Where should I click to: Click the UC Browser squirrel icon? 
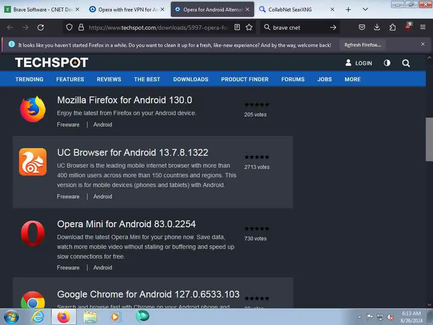(x=33, y=162)
